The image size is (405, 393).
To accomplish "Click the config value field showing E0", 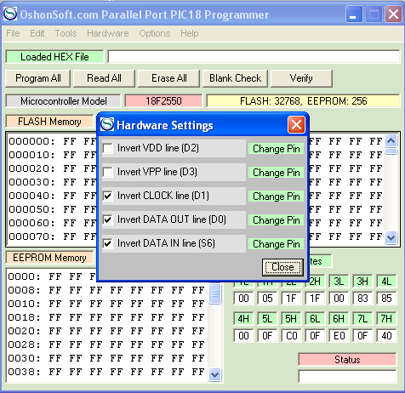I will pyautogui.click(x=339, y=336).
